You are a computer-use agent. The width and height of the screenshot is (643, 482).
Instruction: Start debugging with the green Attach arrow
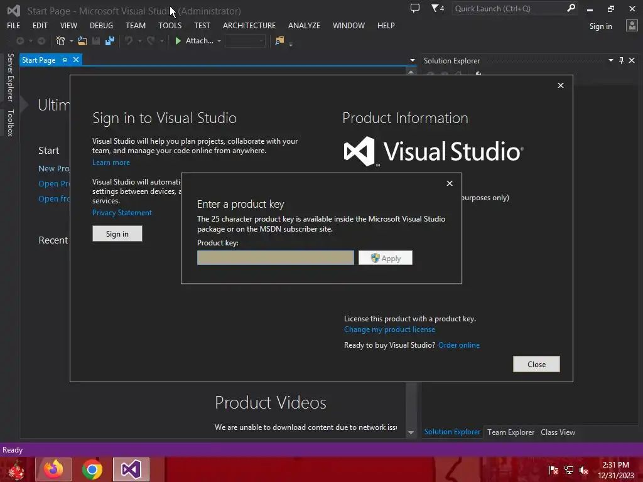click(178, 41)
